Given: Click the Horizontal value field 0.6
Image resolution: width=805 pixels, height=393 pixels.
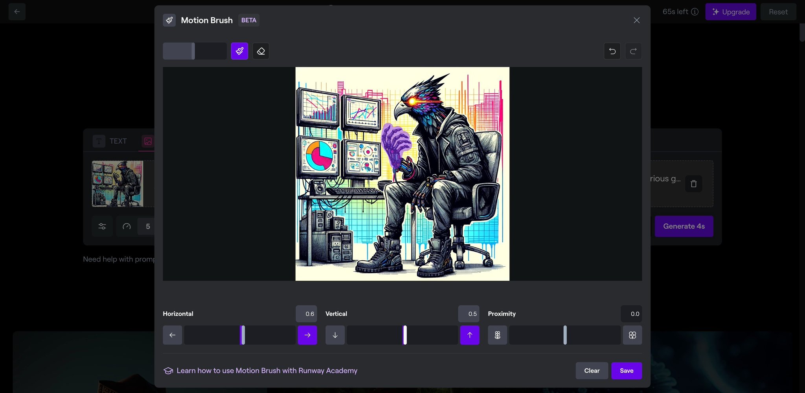Looking at the screenshot, I should coord(306,314).
